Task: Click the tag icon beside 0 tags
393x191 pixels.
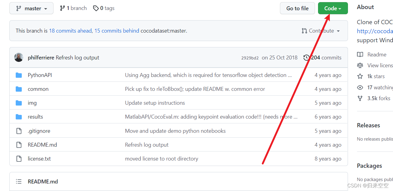Action: coord(96,8)
